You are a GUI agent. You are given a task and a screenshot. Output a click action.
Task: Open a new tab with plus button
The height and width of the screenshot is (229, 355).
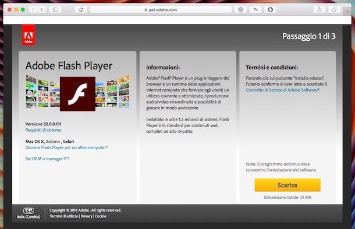point(347,12)
